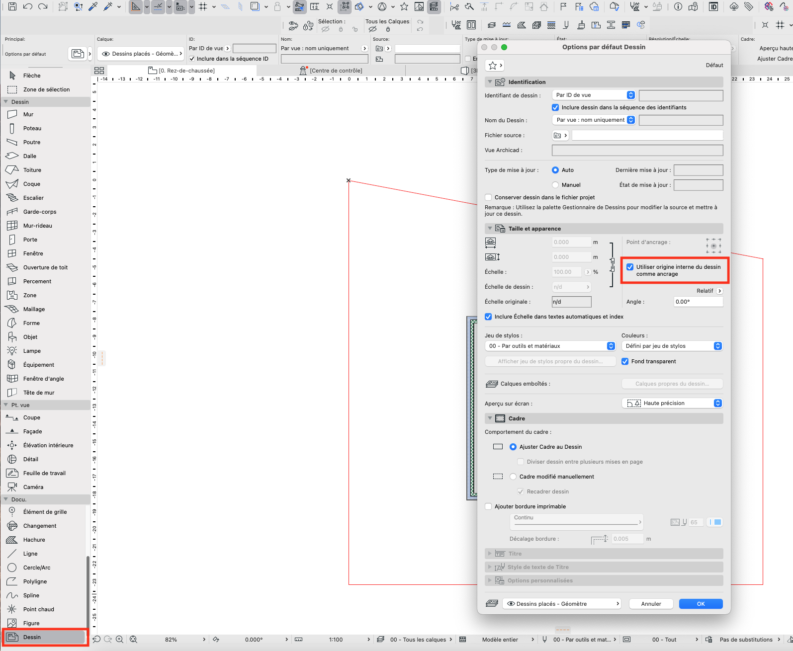This screenshot has height=651, width=793.
Task: Toggle Inclure dessin dans la séquence des identifiants
Action: 555,107
